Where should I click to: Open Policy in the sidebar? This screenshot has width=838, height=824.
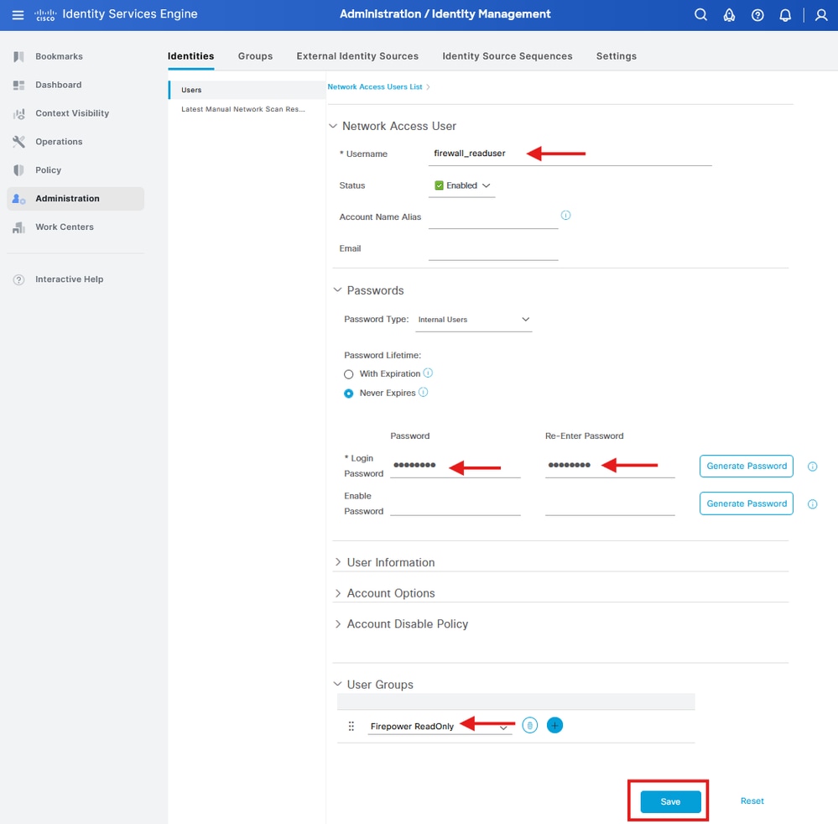pyautogui.click(x=75, y=170)
